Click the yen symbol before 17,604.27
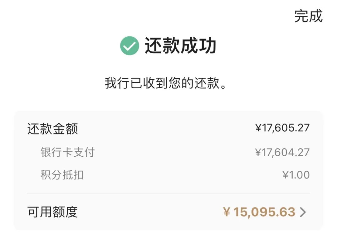 coord(258,153)
